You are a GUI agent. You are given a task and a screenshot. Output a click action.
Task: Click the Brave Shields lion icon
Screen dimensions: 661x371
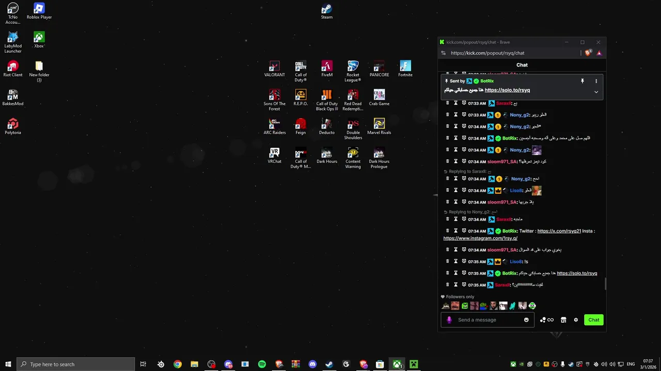pos(588,53)
